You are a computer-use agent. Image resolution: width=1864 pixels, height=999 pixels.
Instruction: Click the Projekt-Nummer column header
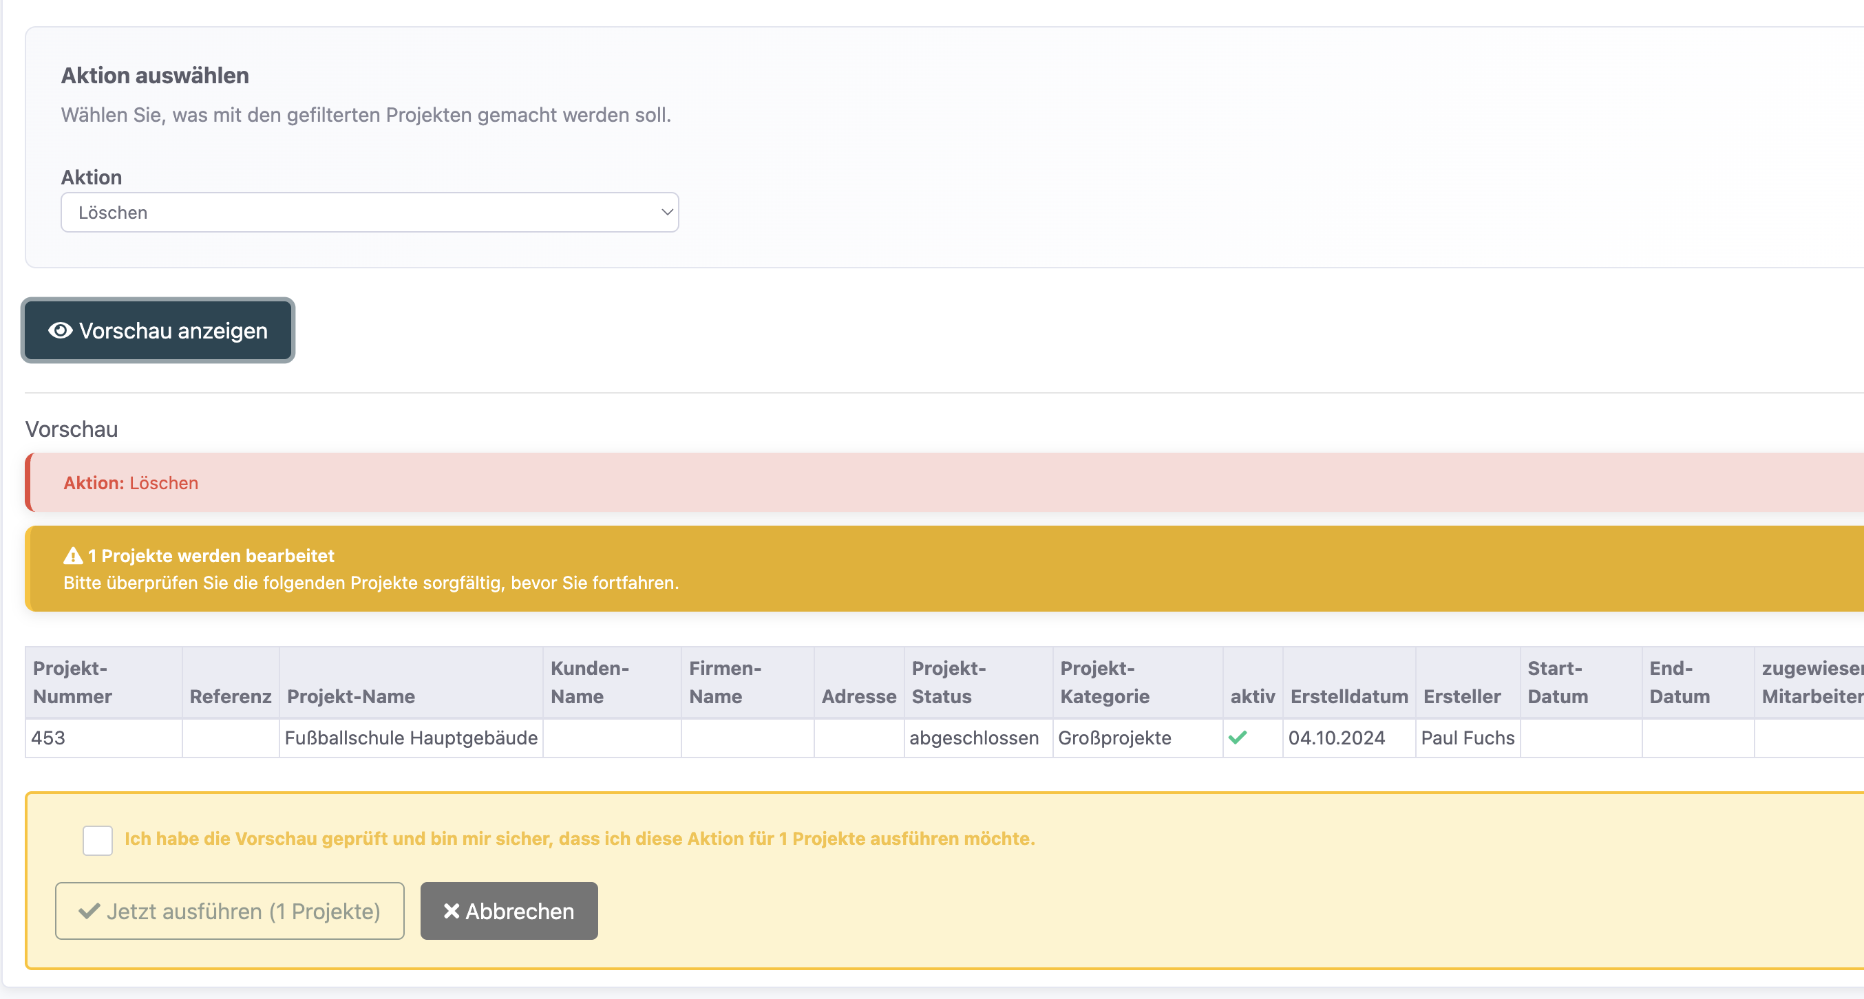[72, 681]
